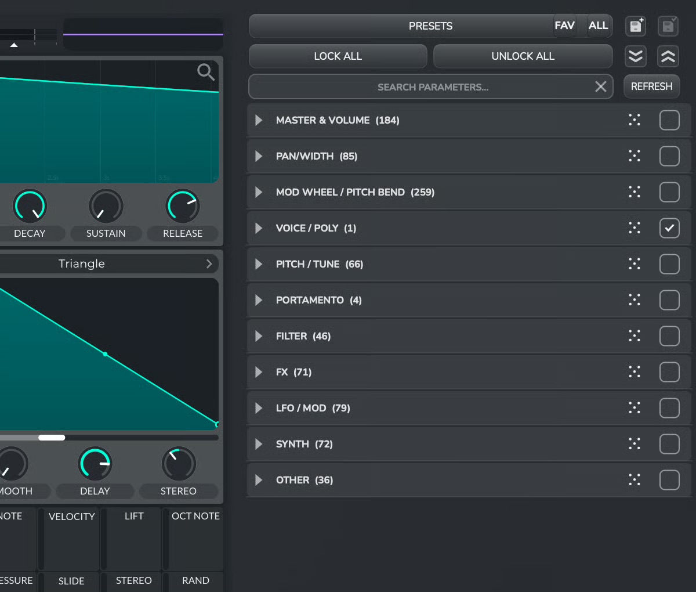Check the OTHER checkbox
The height and width of the screenshot is (592, 696).
pos(669,480)
